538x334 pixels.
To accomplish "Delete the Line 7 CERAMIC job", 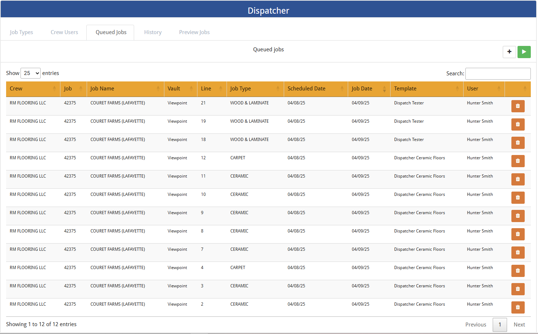I will tap(518, 252).
